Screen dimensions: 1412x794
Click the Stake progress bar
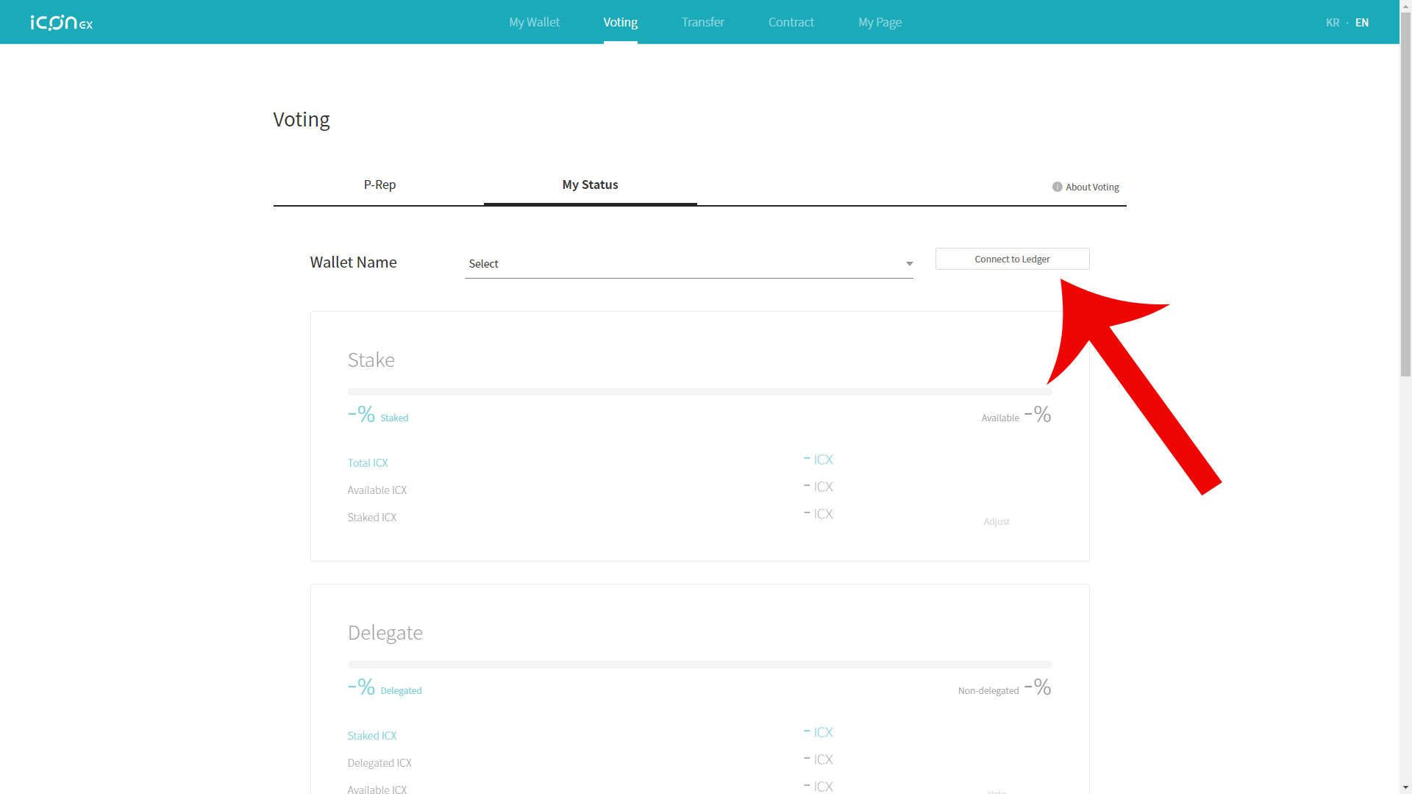[x=699, y=392]
